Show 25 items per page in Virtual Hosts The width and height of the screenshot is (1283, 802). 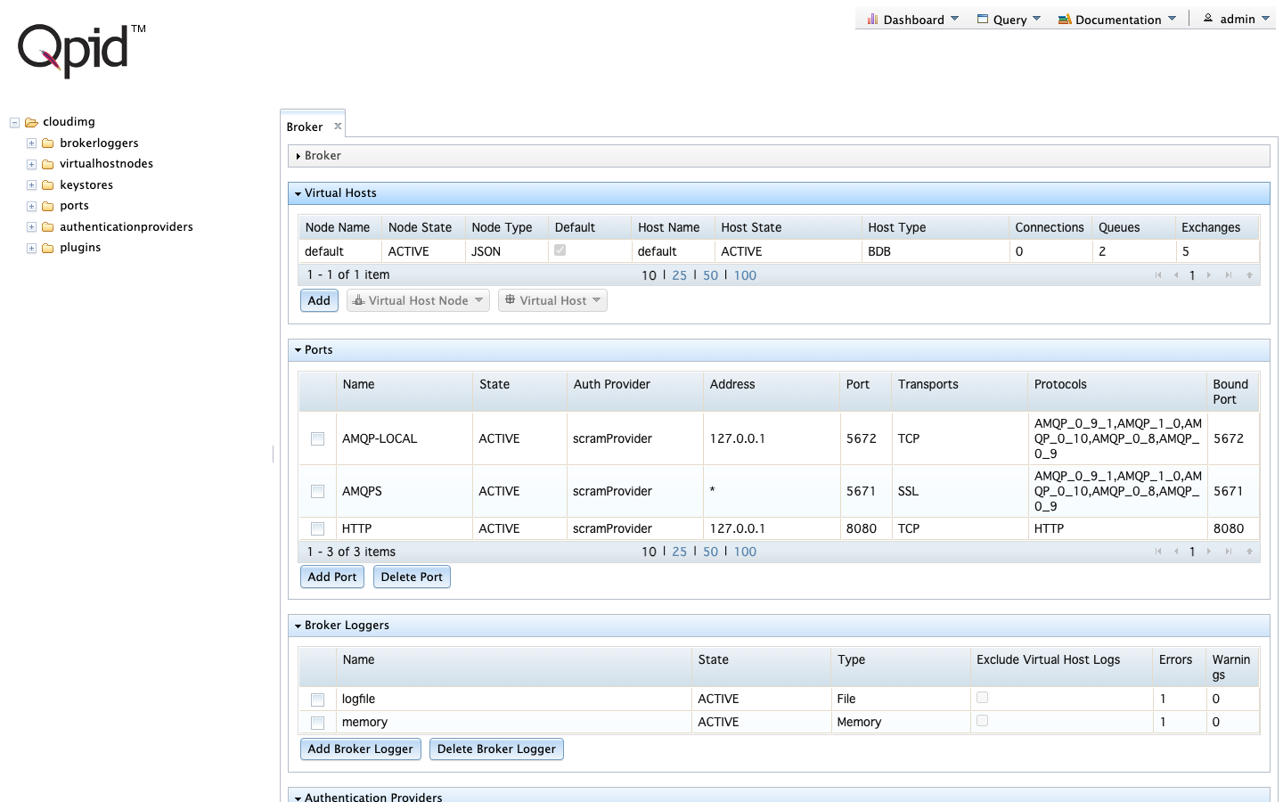tap(680, 275)
